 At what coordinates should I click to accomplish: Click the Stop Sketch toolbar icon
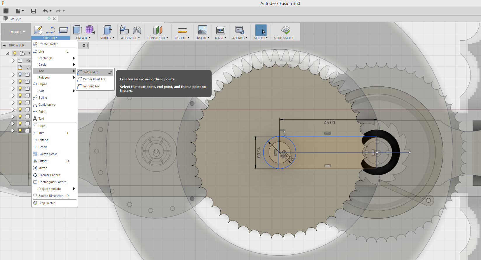[285, 30]
